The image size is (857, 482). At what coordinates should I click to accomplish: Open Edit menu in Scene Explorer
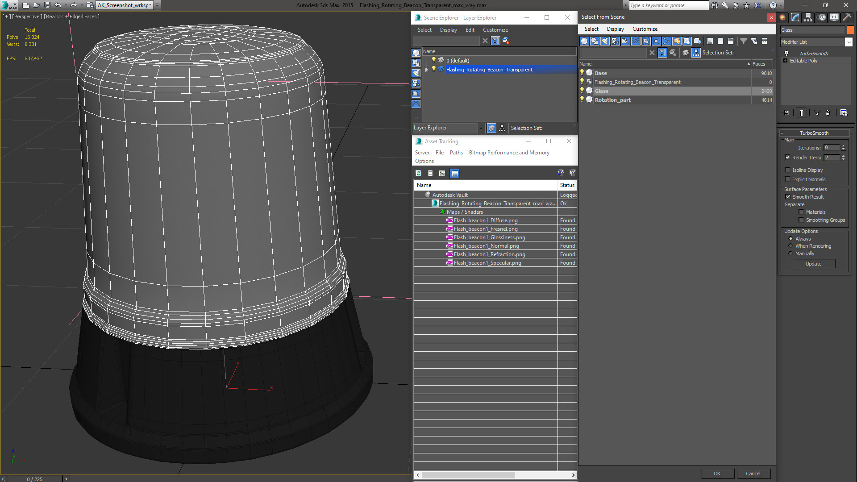click(x=470, y=30)
